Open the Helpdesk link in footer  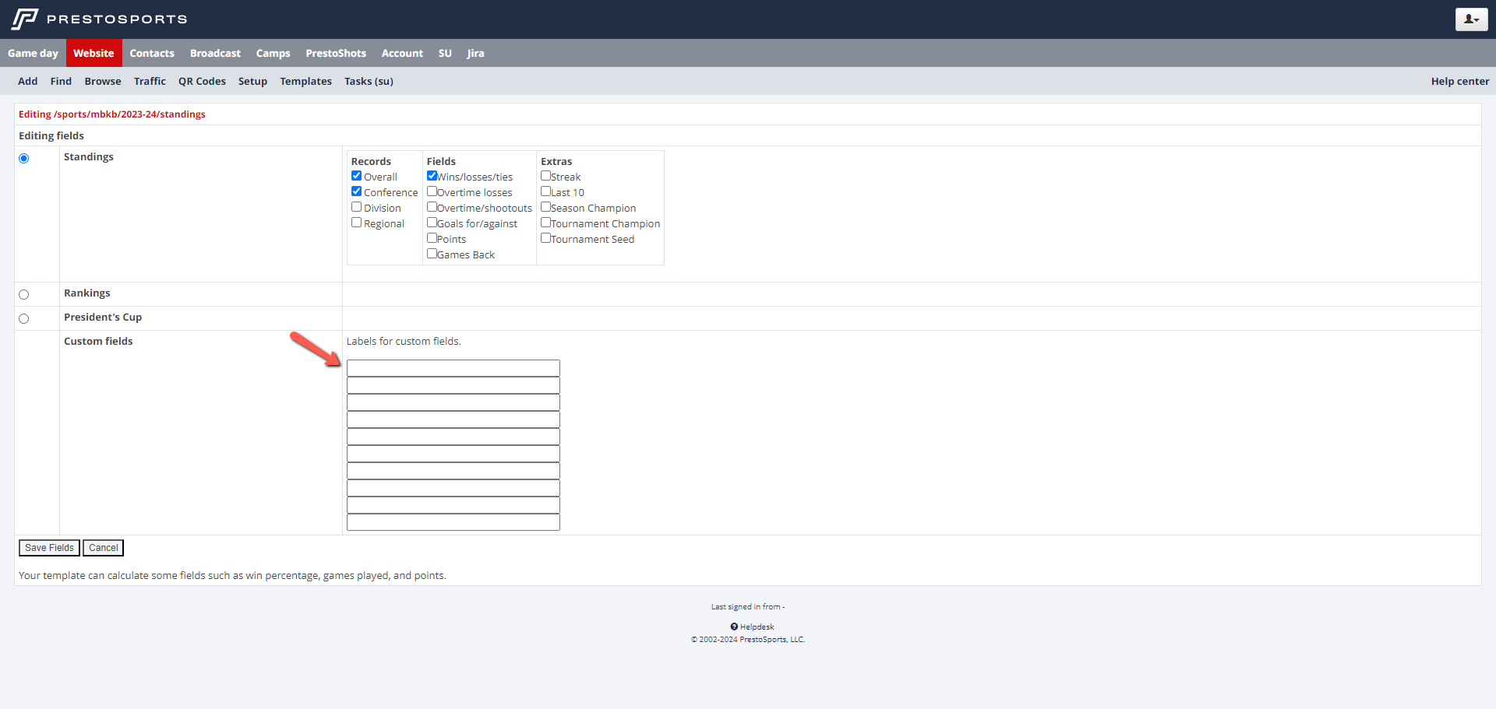point(757,627)
